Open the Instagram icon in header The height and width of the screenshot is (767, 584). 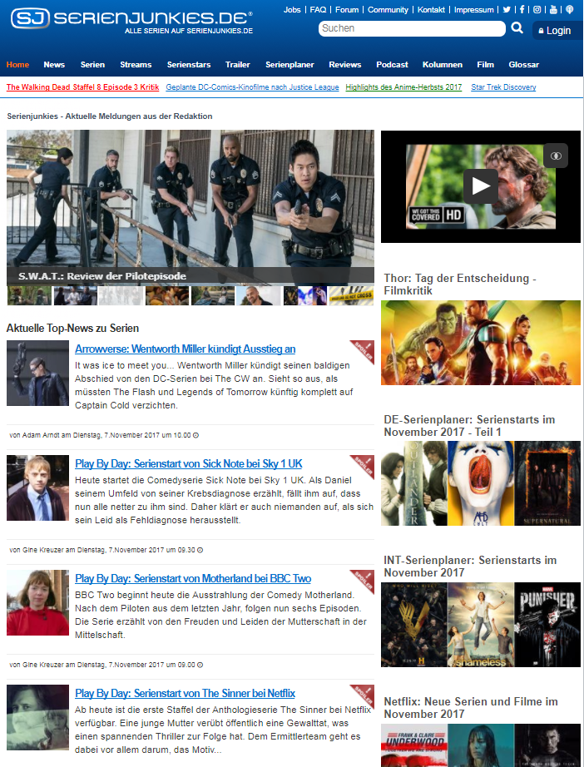click(537, 9)
